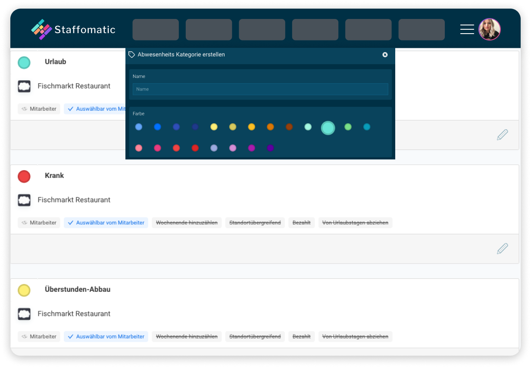Toggle Wochenende hinzuzählen for Krank
The width and height of the screenshot is (531, 368).
[187, 223]
